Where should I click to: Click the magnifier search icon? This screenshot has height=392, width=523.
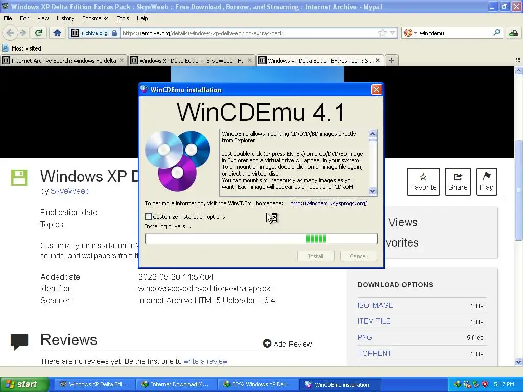click(x=496, y=33)
